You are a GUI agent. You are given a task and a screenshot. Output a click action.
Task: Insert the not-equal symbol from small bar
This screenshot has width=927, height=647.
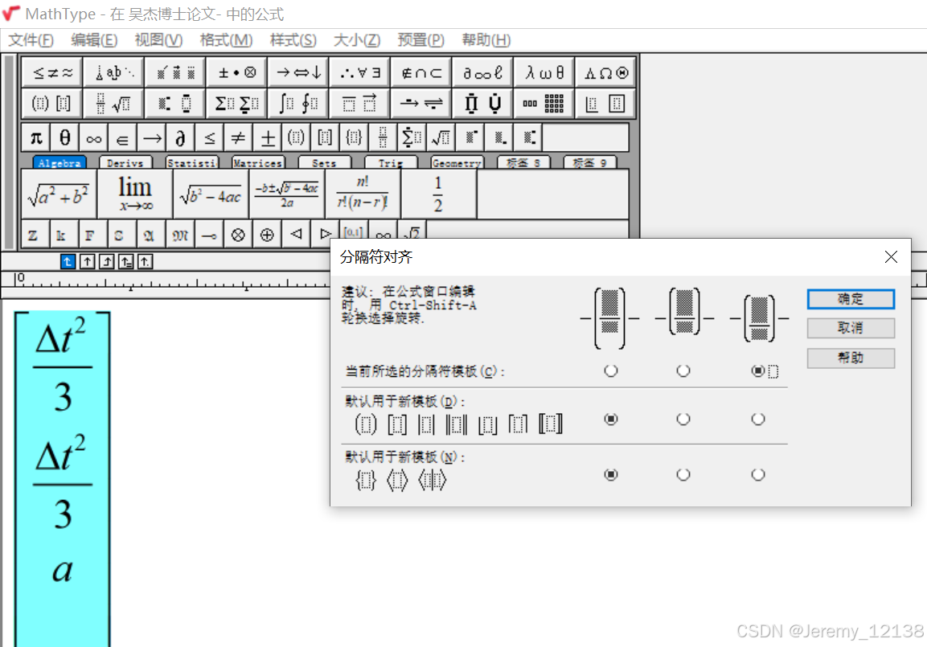click(238, 137)
